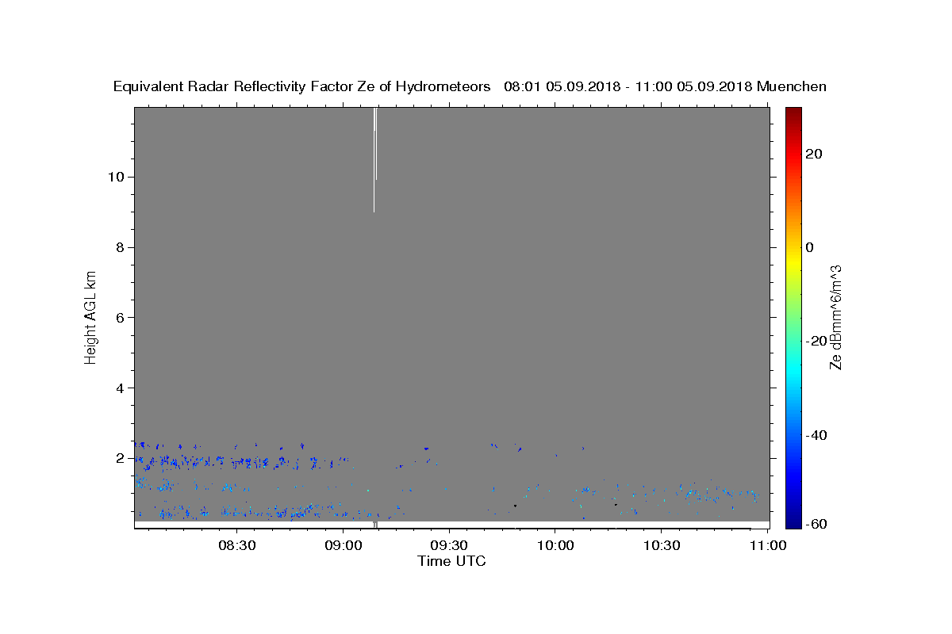Click the '10:00' time tick label
The width and height of the screenshot is (952, 634).
click(x=555, y=545)
